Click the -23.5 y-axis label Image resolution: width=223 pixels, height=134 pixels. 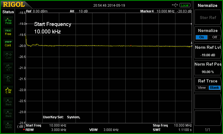point(22,123)
